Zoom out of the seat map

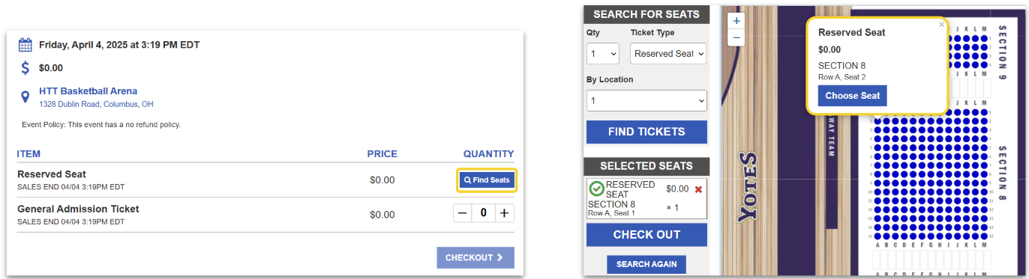(736, 37)
